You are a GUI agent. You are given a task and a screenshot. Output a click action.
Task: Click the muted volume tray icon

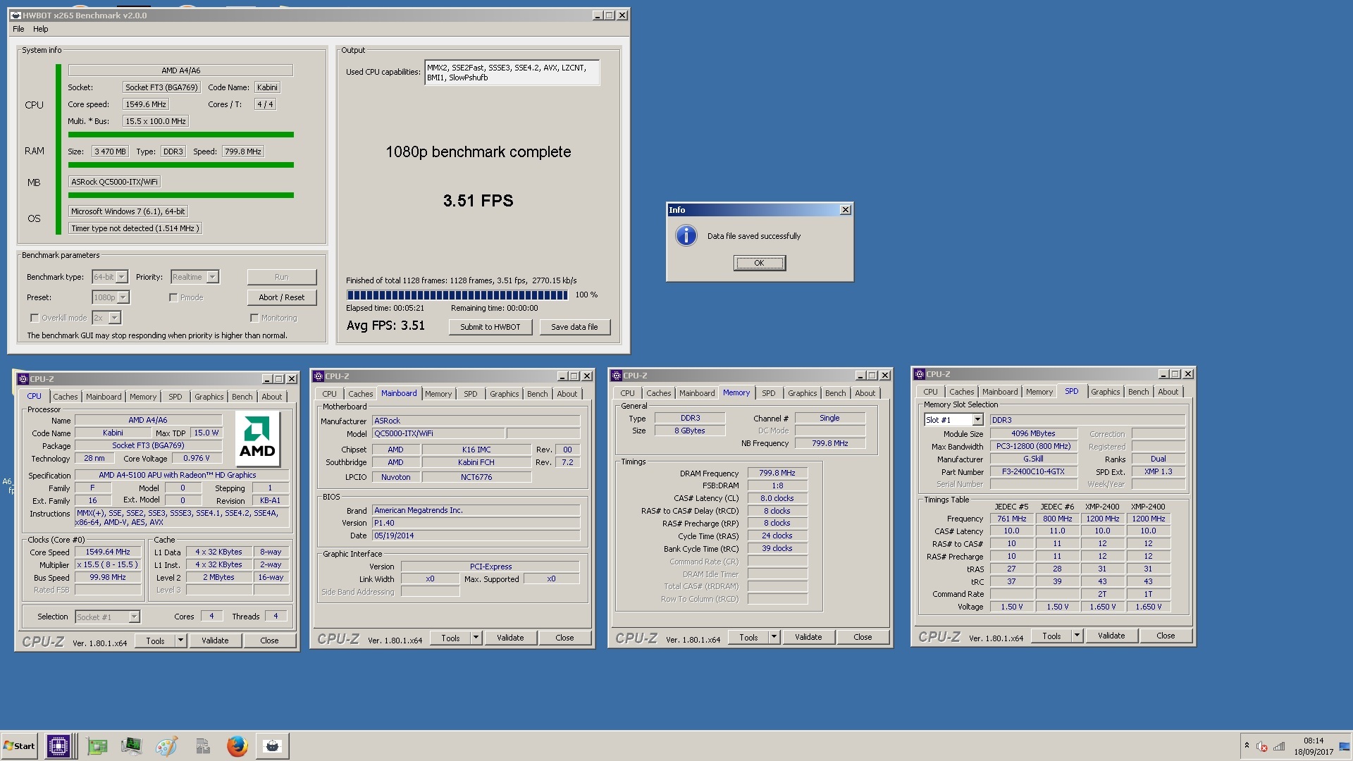[x=1262, y=747]
